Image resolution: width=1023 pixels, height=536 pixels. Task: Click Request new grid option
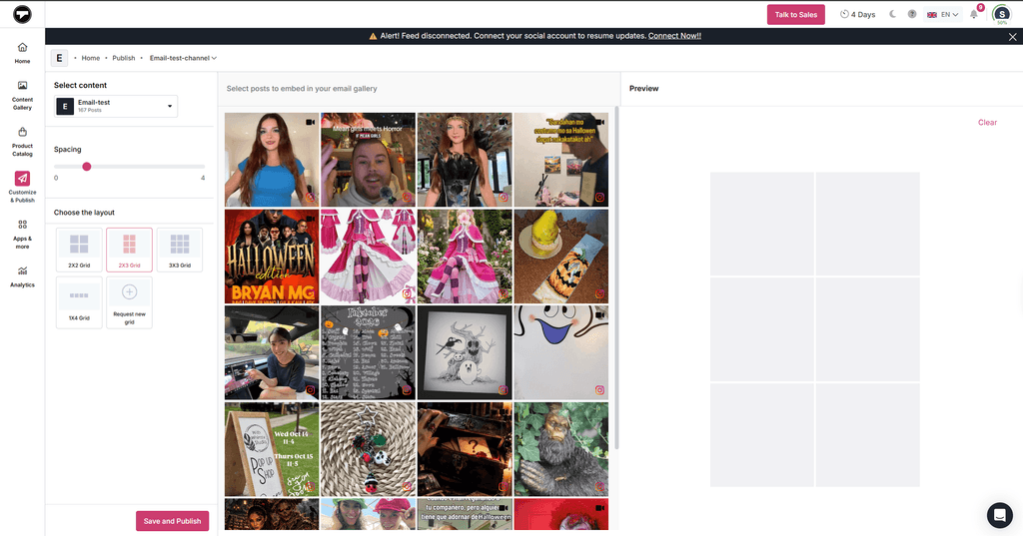pyautogui.click(x=129, y=301)
